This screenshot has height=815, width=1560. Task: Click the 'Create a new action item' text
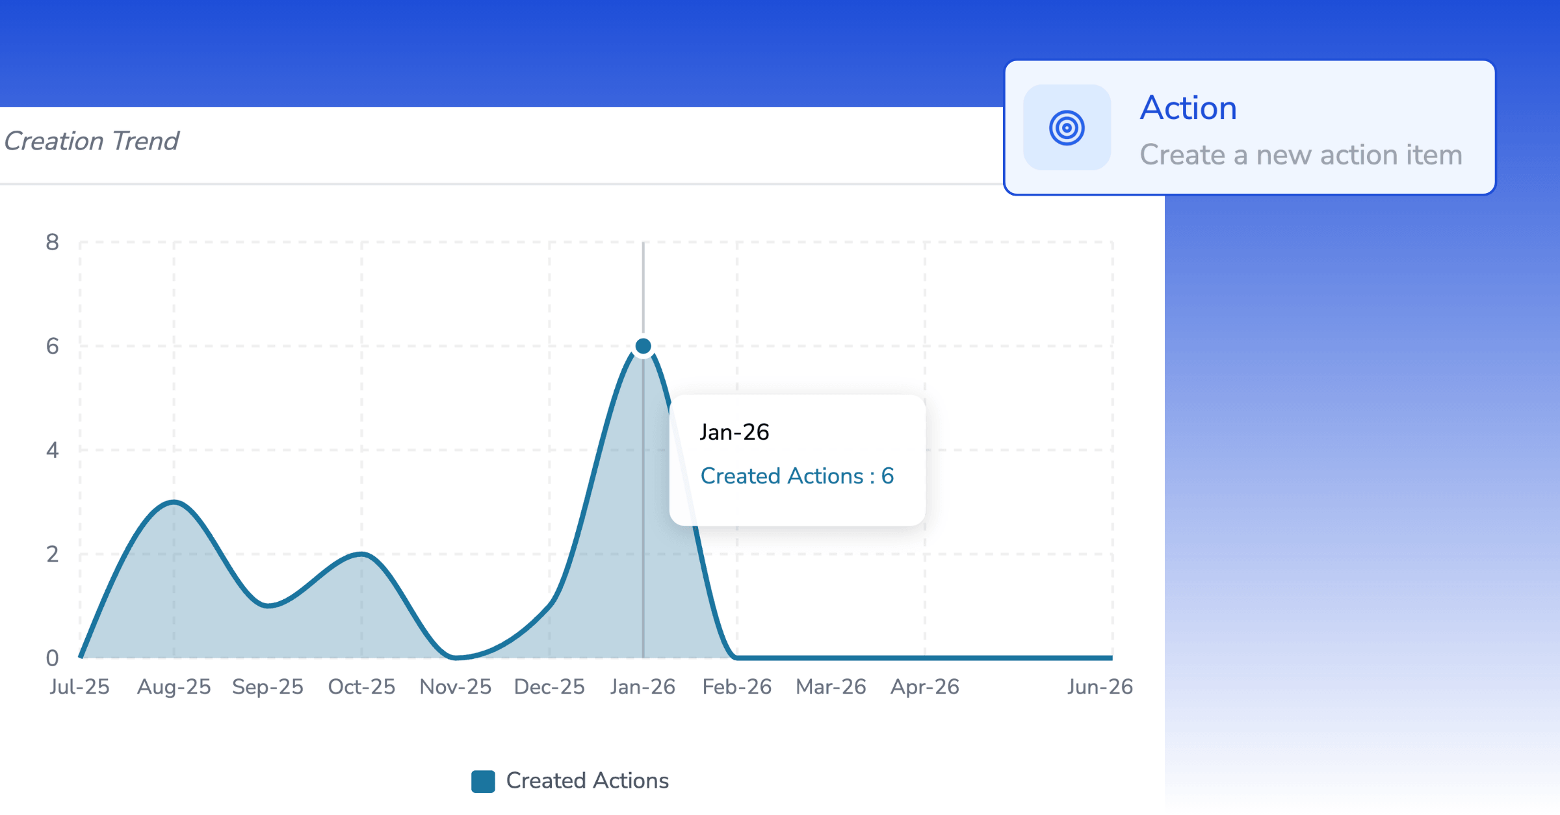pyautogui.click(x=1301, y=155)
